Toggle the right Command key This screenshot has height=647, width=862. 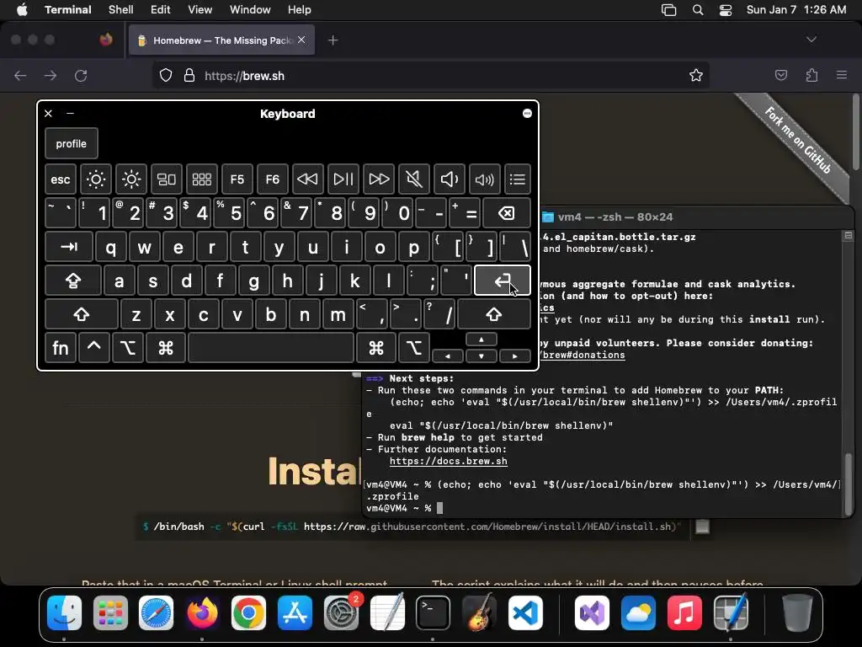(x=376, y=348)
